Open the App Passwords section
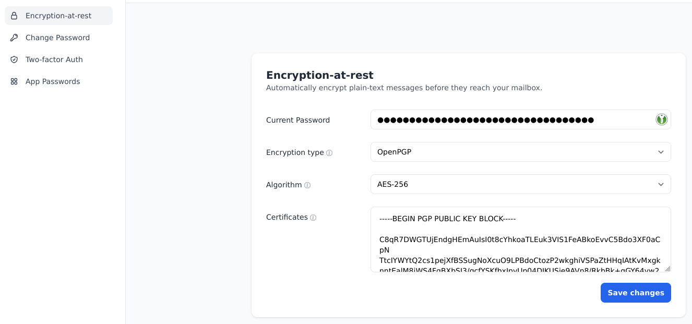The width and height of the screenshot is (692, 324). click(58, 81)
